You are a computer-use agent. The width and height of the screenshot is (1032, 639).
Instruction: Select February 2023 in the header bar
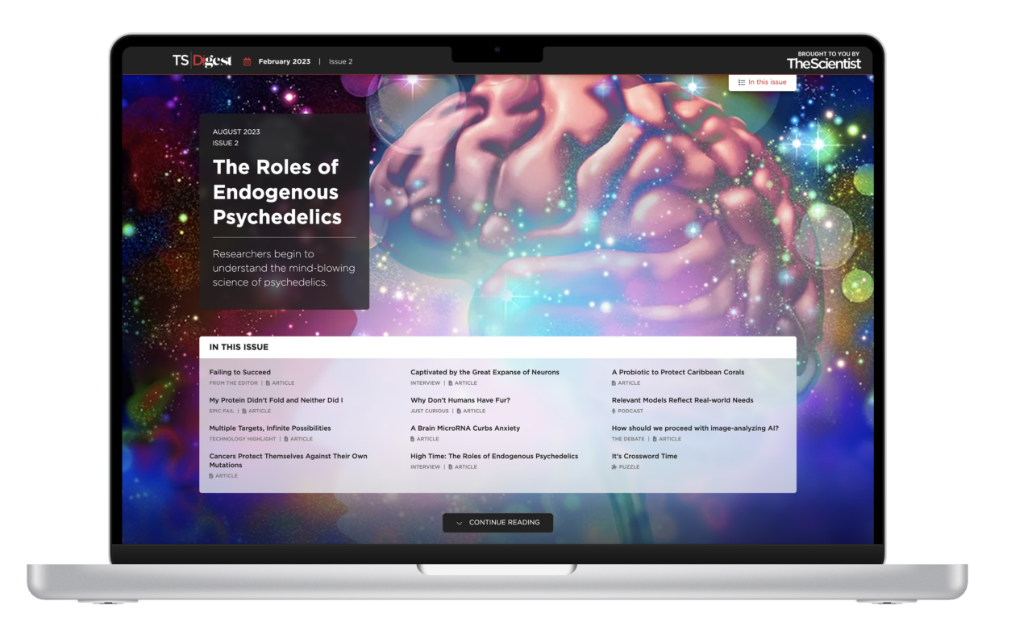point(284,61)
